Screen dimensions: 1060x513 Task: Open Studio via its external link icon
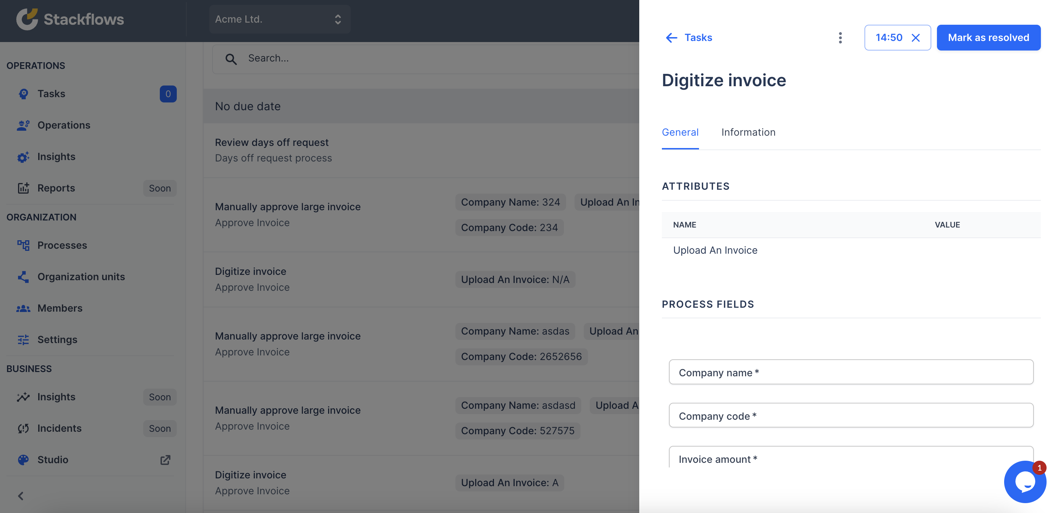tap(165, 460)
